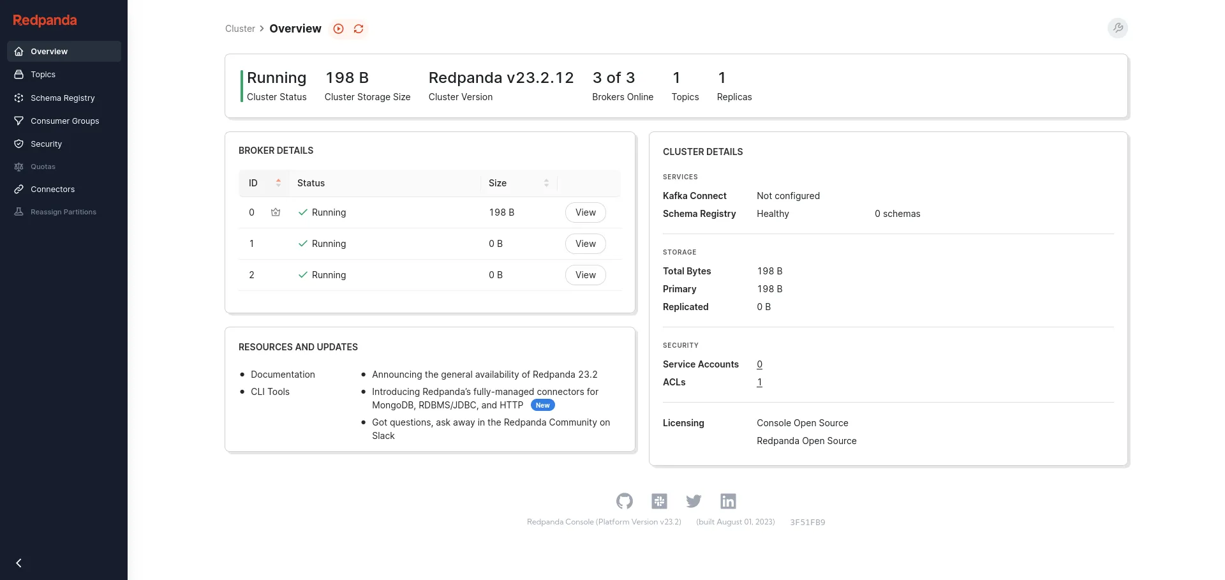This screenshot has width=1225, height=580.
Task: Go to Topics in the sidebar
Action: [64, 75]
